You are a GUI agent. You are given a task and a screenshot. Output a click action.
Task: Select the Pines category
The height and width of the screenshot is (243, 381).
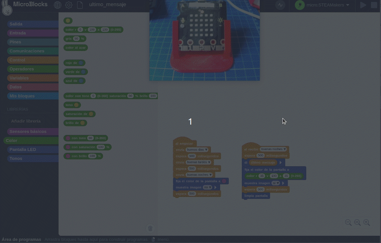pos(33,42)
